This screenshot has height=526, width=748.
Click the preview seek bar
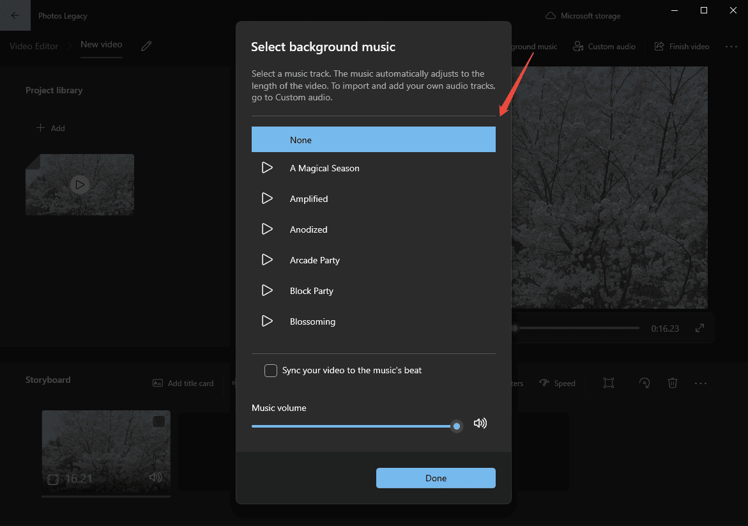point(576,328)
